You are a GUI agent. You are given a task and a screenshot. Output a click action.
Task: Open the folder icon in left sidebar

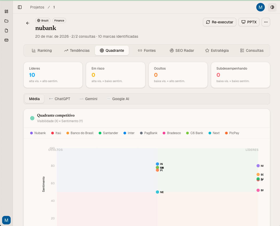[x=6, y=21]
